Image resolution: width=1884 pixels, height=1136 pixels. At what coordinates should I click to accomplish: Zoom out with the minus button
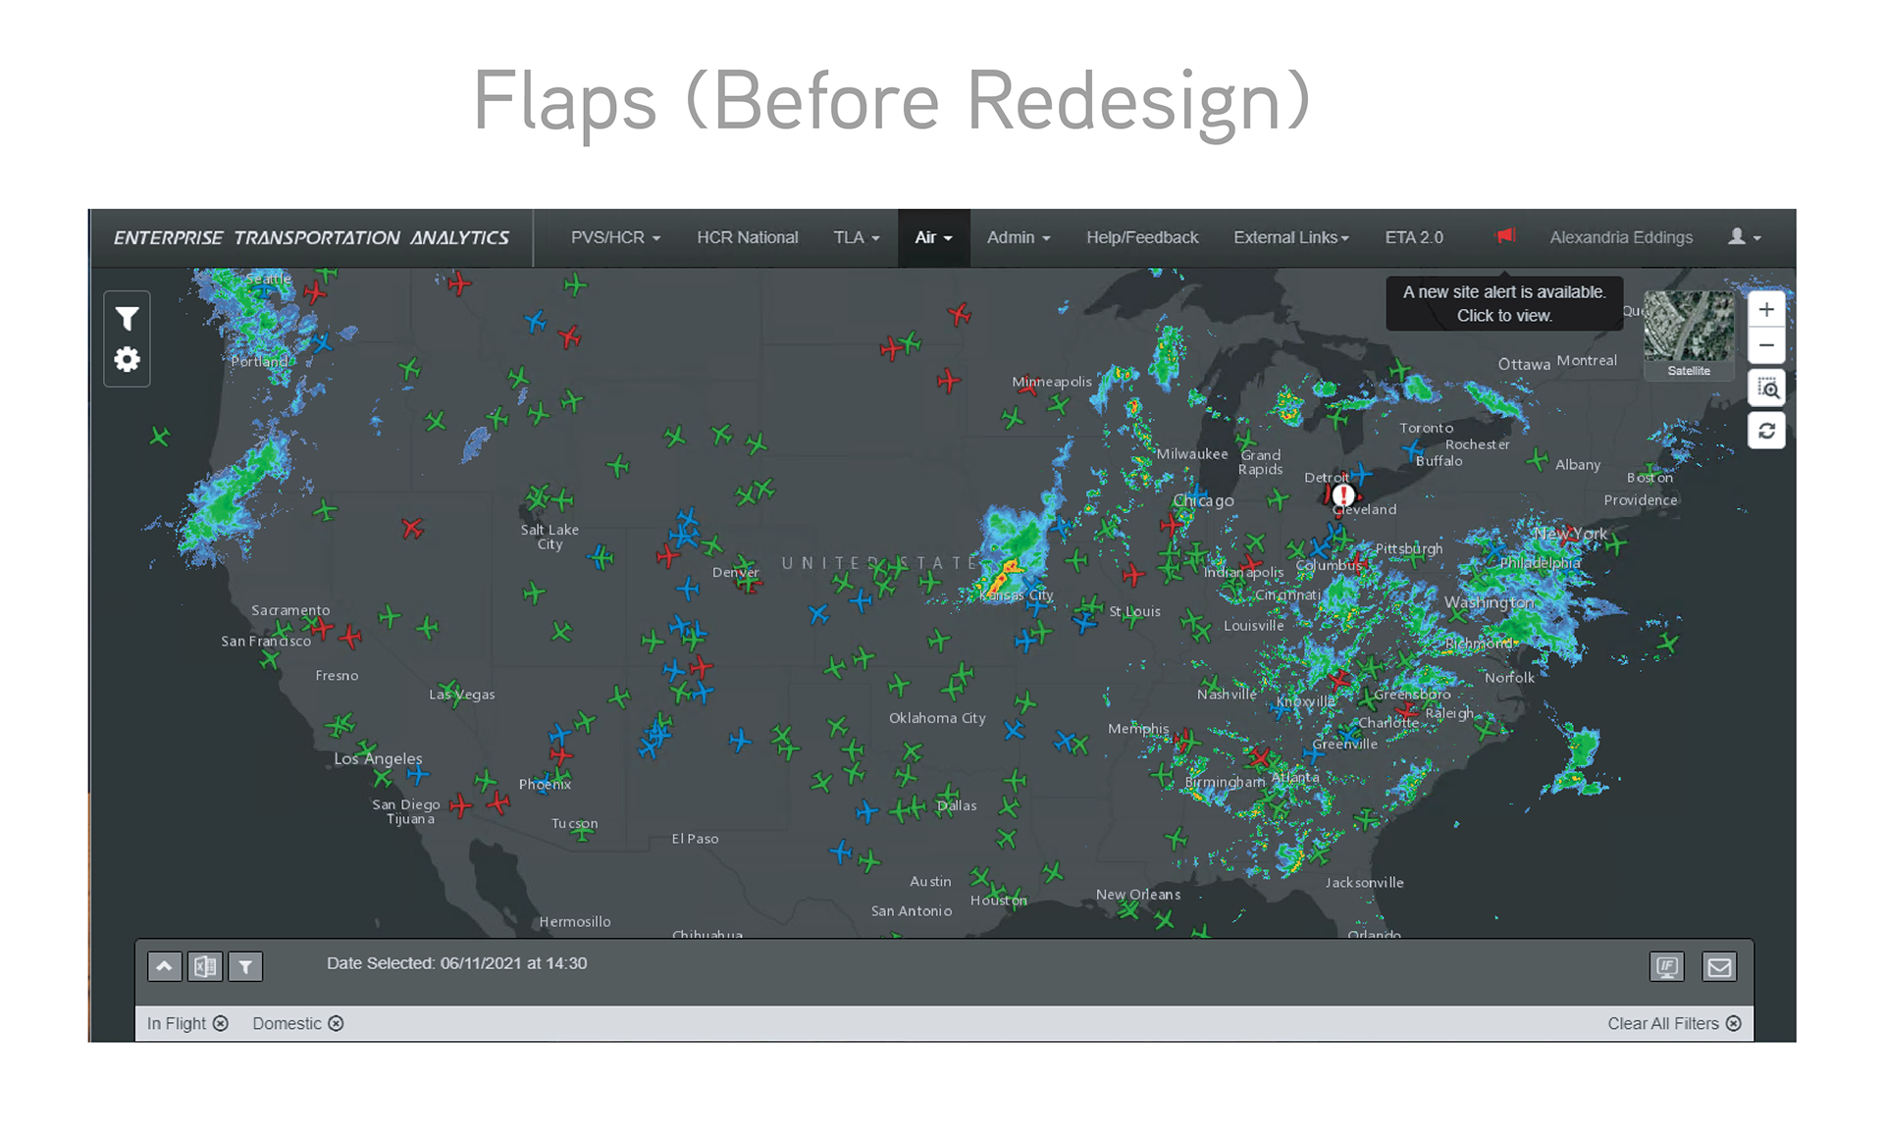click(1765, 345)
